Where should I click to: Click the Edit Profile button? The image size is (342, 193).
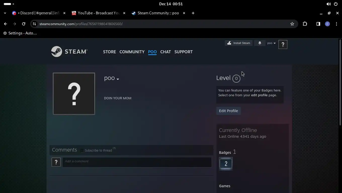[228, 111]
